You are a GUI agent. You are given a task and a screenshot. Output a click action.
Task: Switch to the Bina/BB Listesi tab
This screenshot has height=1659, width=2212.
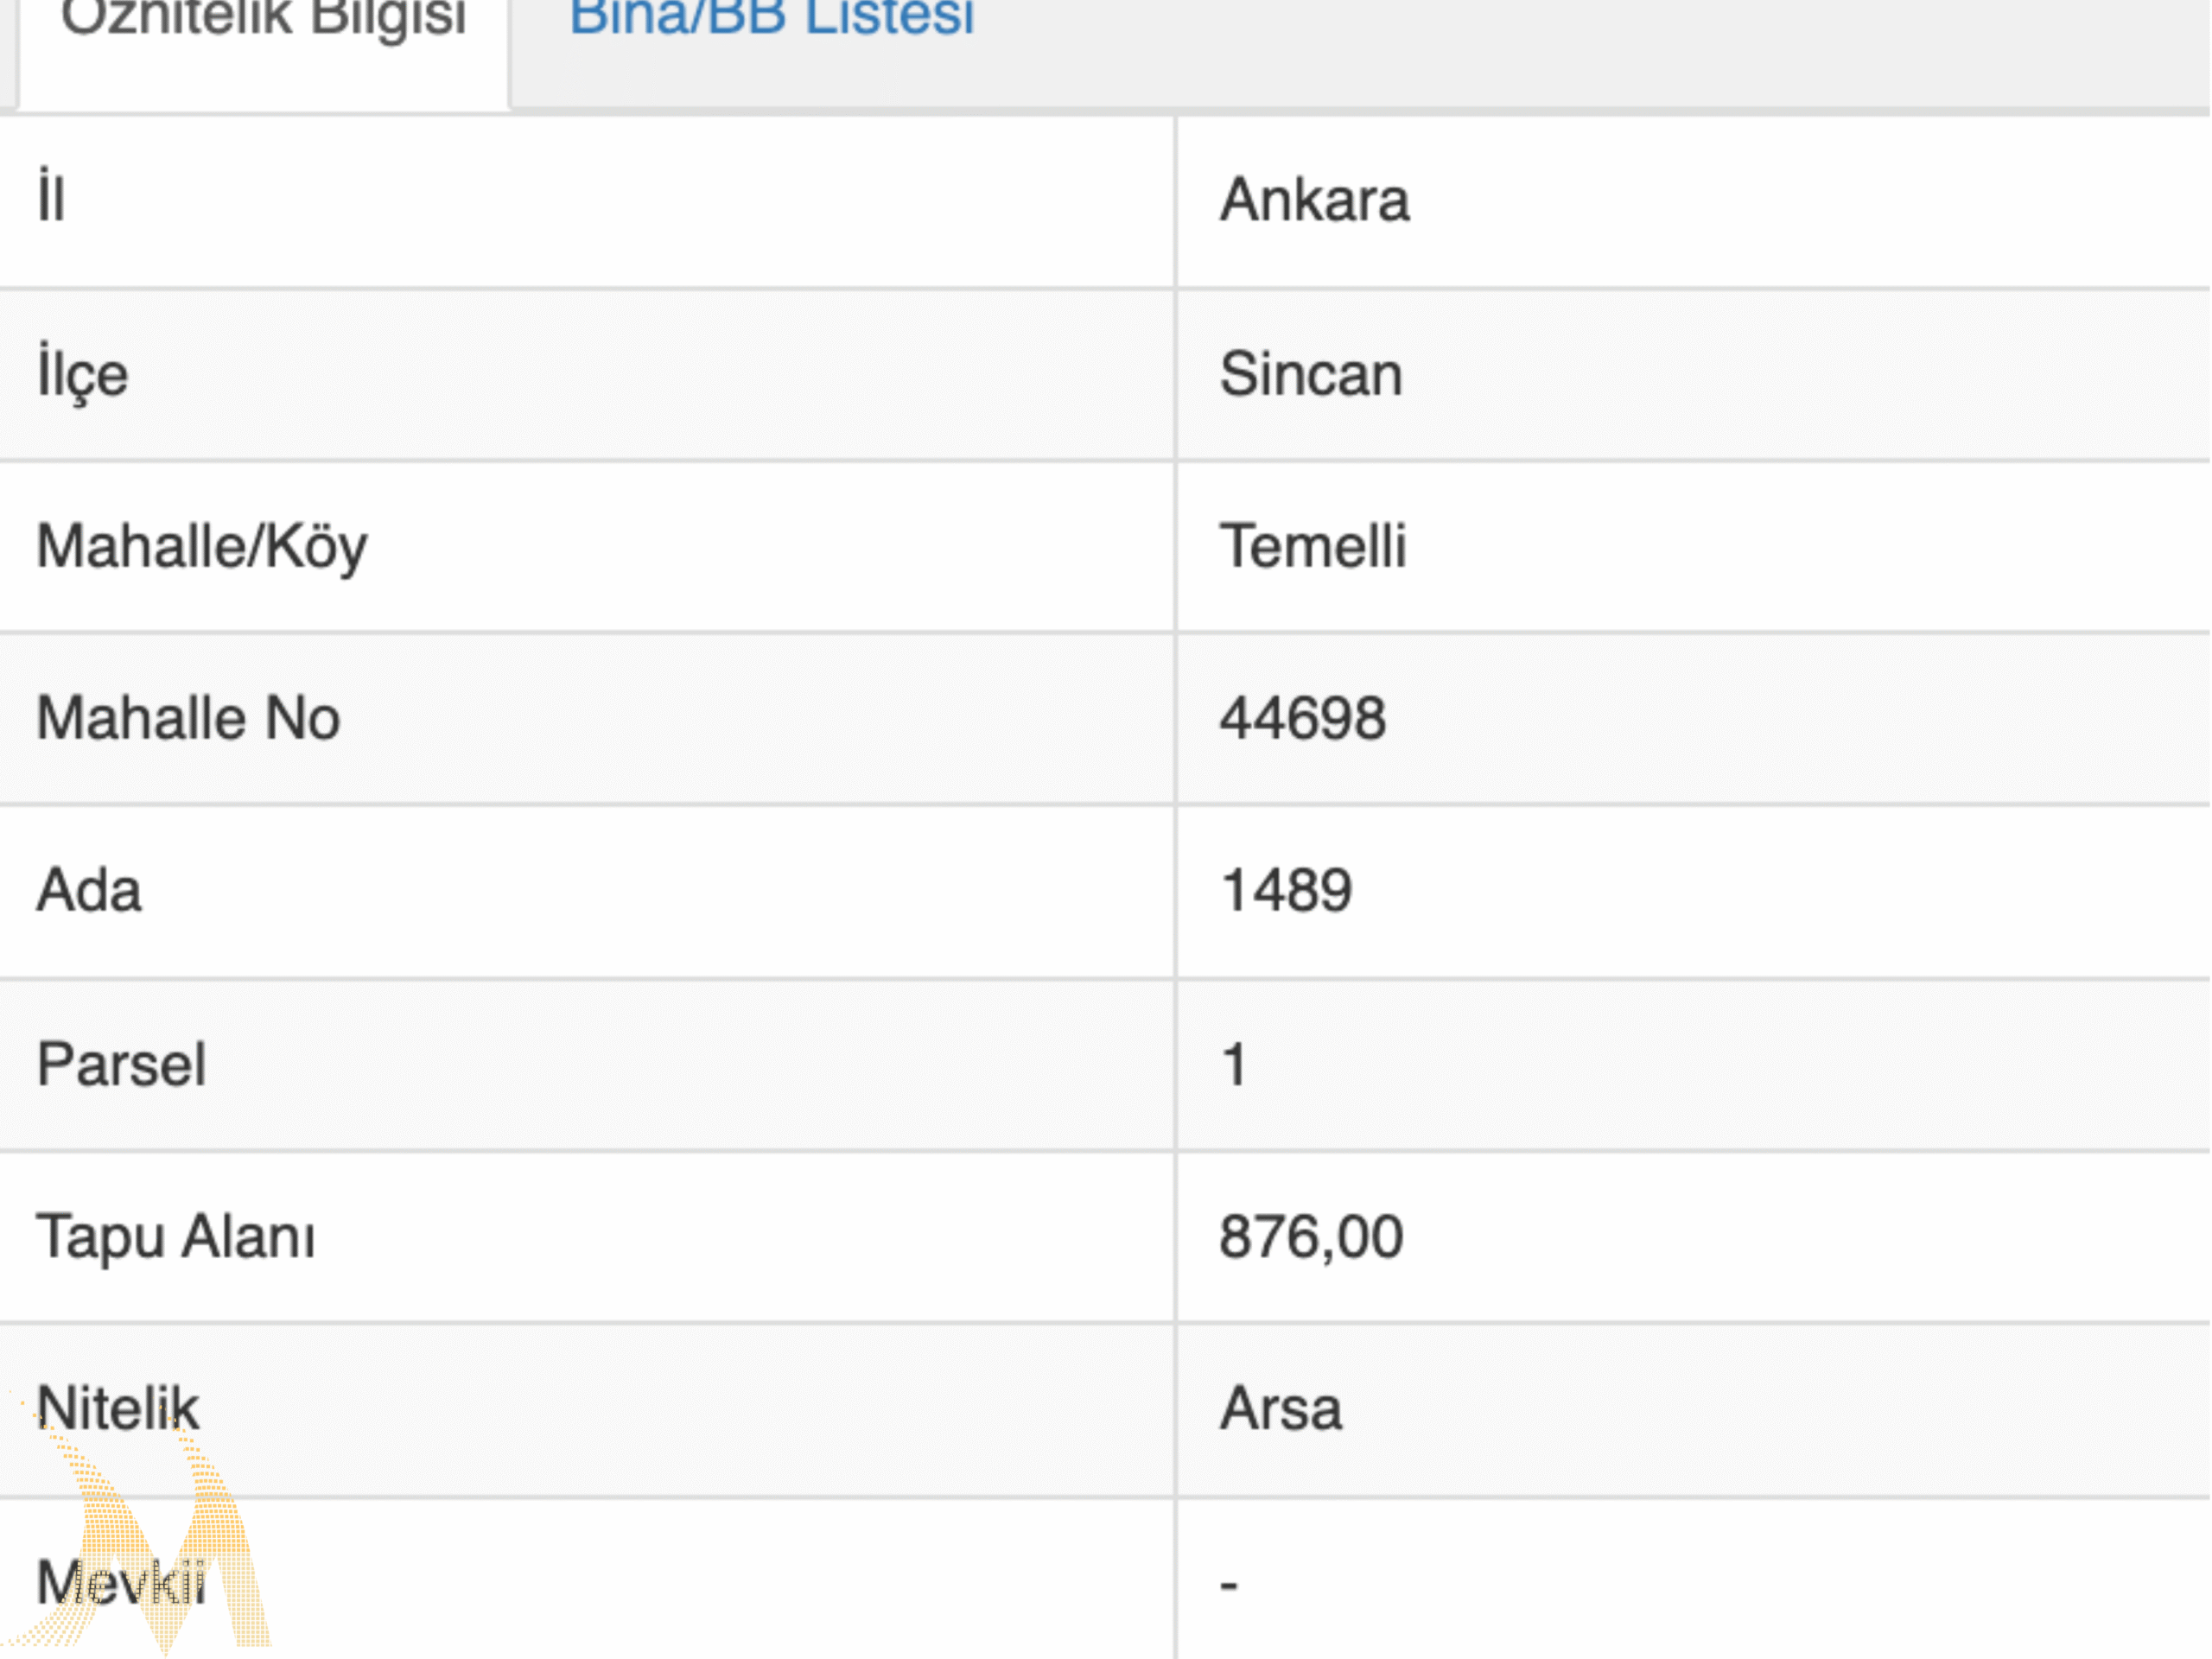[771, 18]
